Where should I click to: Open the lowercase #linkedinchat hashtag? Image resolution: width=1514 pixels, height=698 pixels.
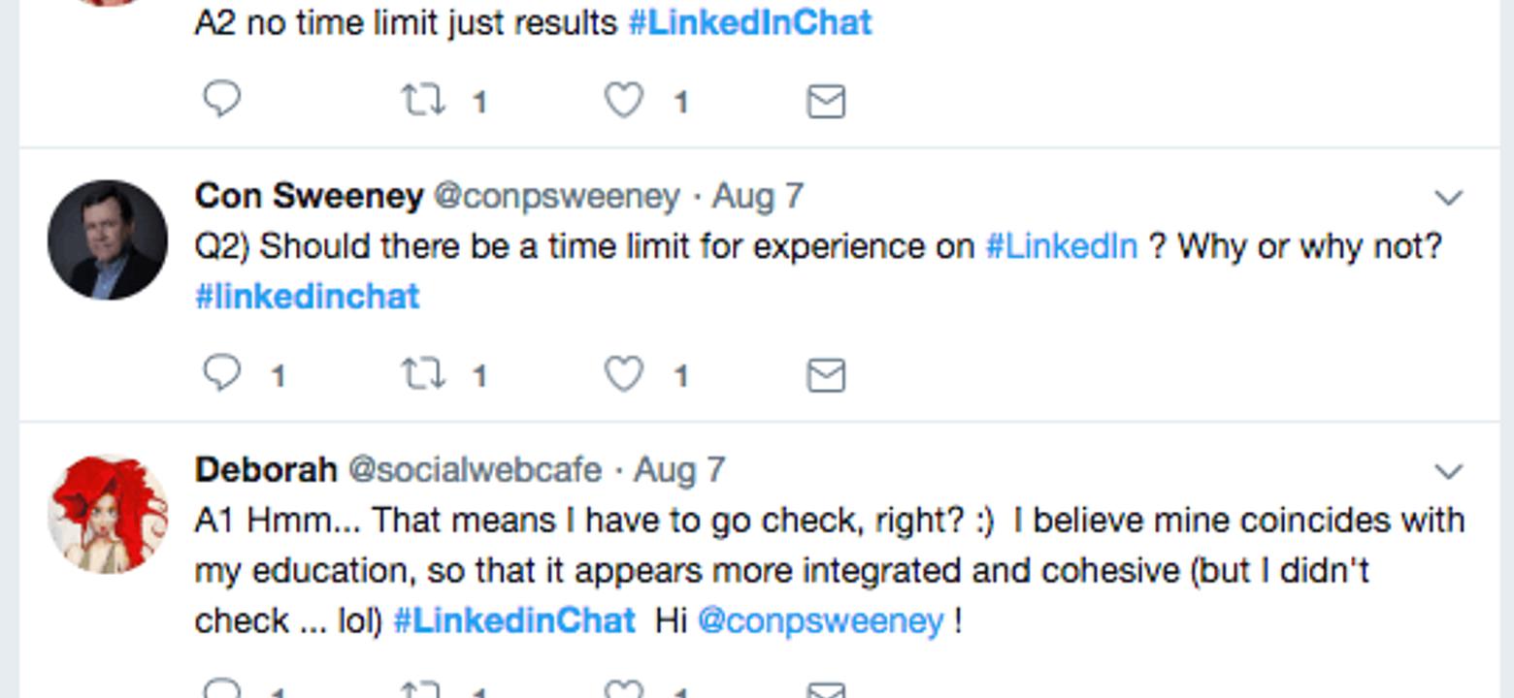pyautogui.click(x=308, y=296)
